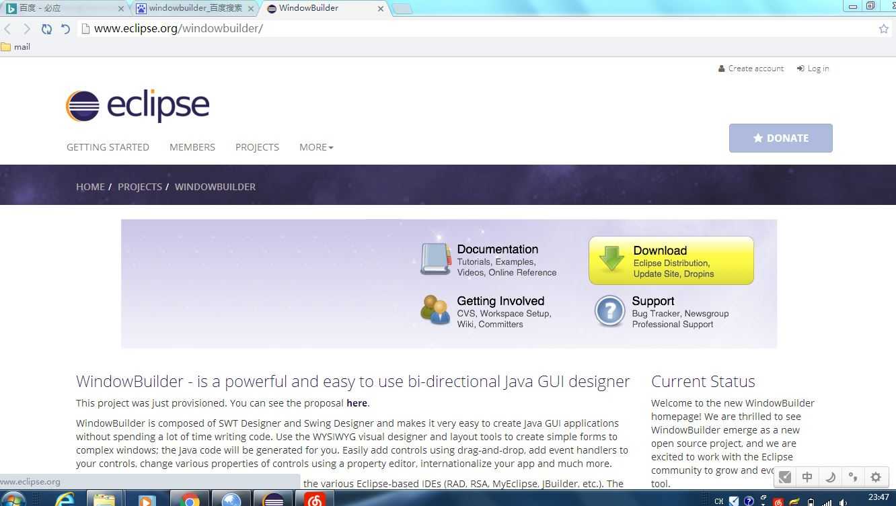Go back with the browser back arrow
This screenshot has height=506, width=896.
pos(8,29)
